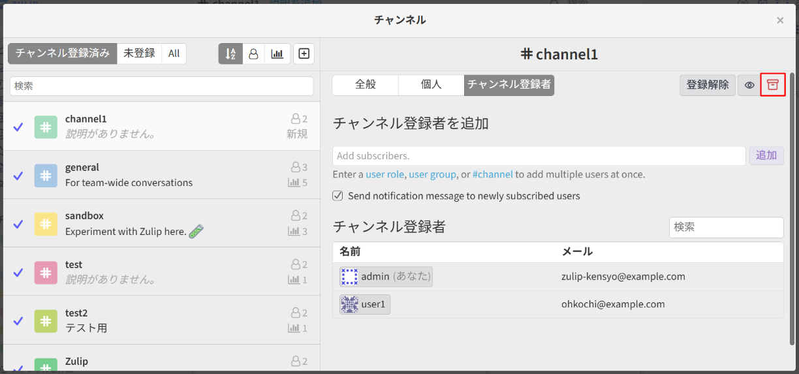Screen dimensions: 799x374
Task: Focus the Add subscribers input
Action: [539, 156]
